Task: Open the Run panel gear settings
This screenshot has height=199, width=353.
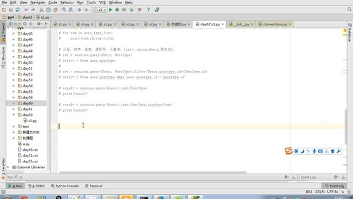Action: pos(286,177)
